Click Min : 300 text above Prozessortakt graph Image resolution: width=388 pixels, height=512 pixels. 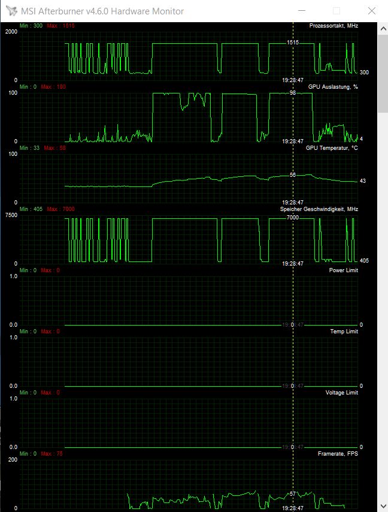[x=31, y=25]
